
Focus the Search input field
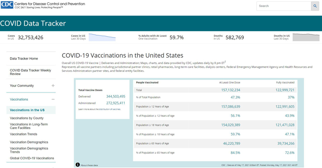[284, 6]
